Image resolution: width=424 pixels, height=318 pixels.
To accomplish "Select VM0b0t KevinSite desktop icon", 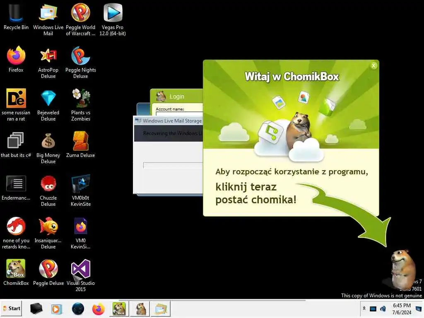I will click(81, 190).
